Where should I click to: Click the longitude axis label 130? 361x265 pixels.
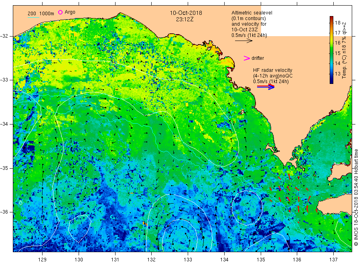point(79,260)
